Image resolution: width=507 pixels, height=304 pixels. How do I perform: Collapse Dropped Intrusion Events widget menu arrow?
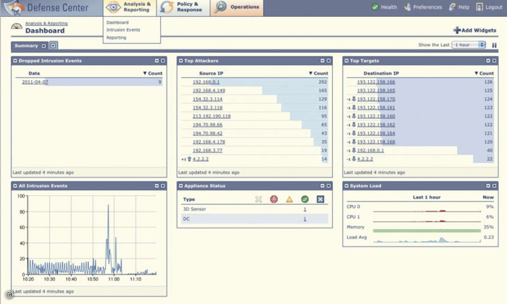pyautogui.click(x=15, y=61)
